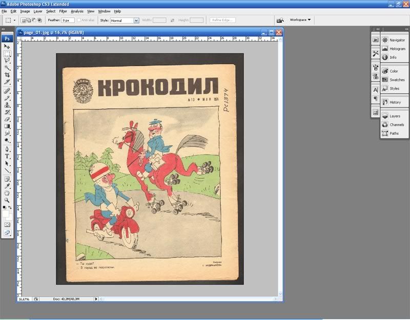The image size is (410, 320).
Task: Choose Intersect with selection mode button
Action: point(39,20)
